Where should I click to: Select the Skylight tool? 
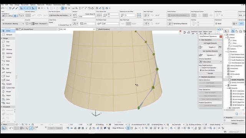[x=8, y=84]
